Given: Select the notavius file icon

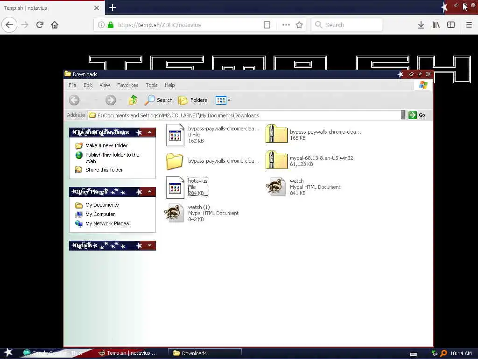Looking at the screenshot, I should coord(175,187).
